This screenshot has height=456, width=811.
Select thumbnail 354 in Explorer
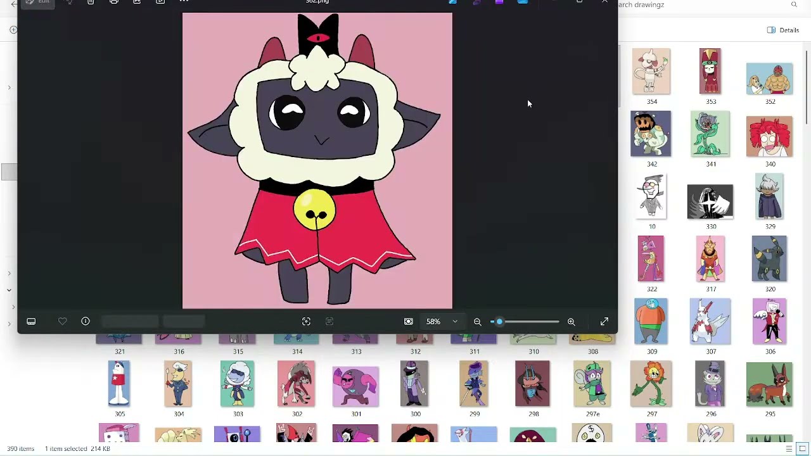click(x=651, y=71)
